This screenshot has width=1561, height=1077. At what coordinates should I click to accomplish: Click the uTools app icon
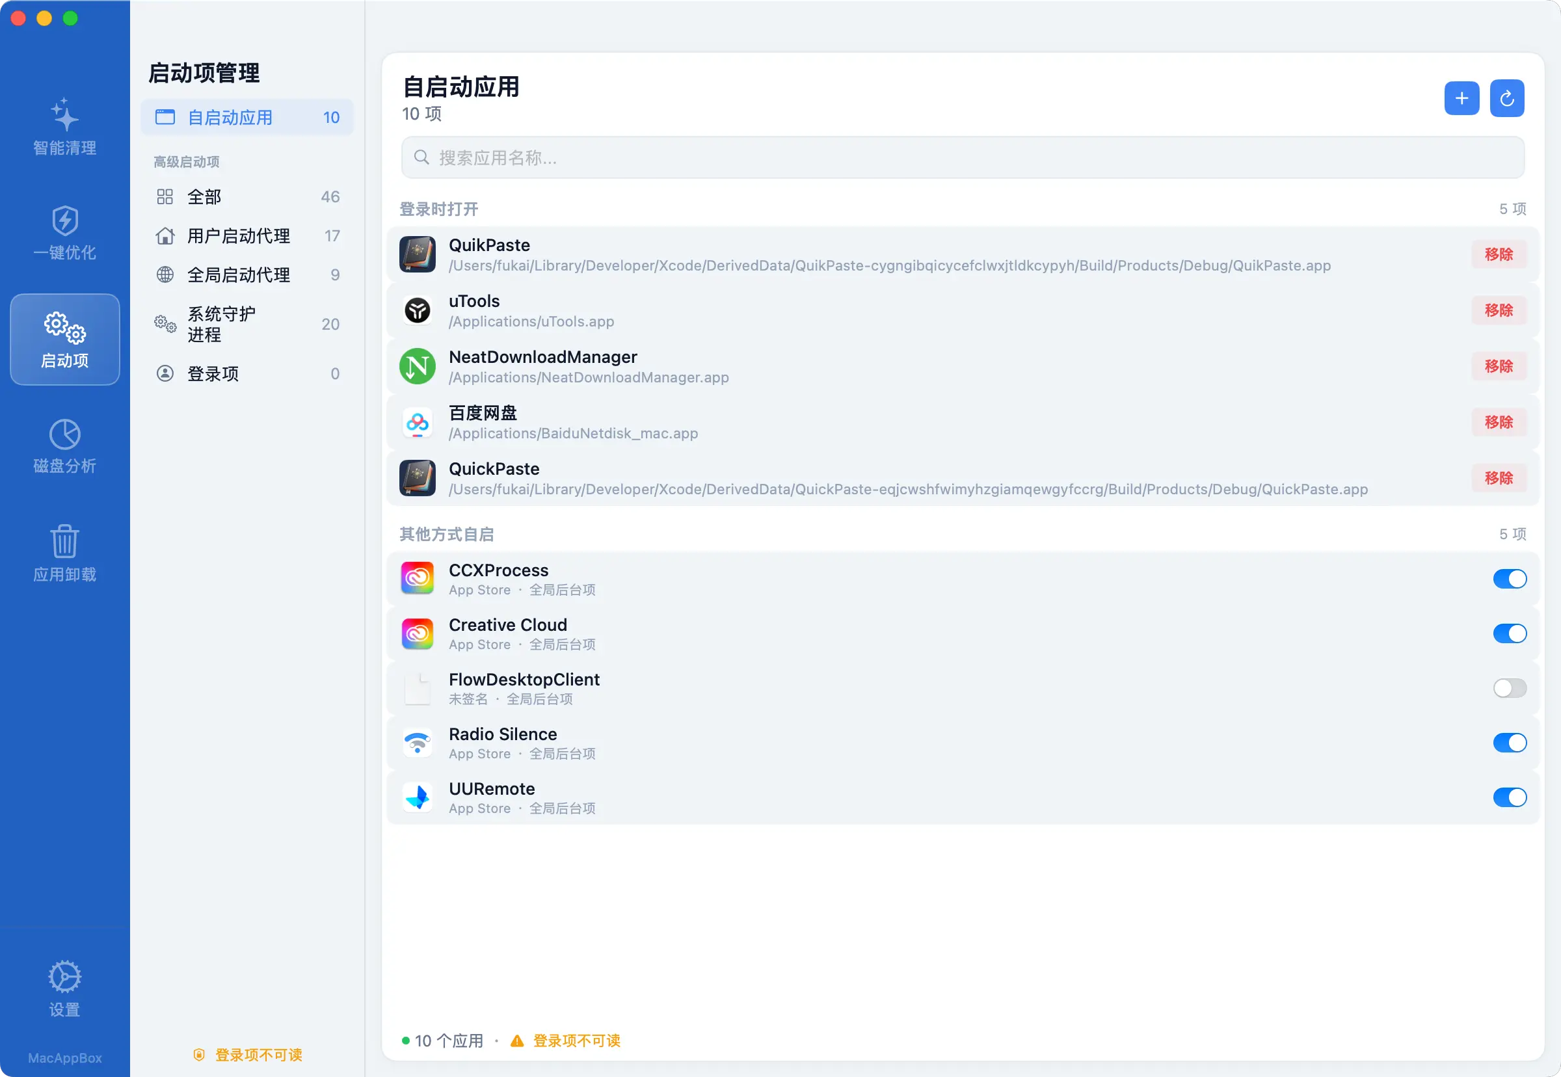click(417, 310)
